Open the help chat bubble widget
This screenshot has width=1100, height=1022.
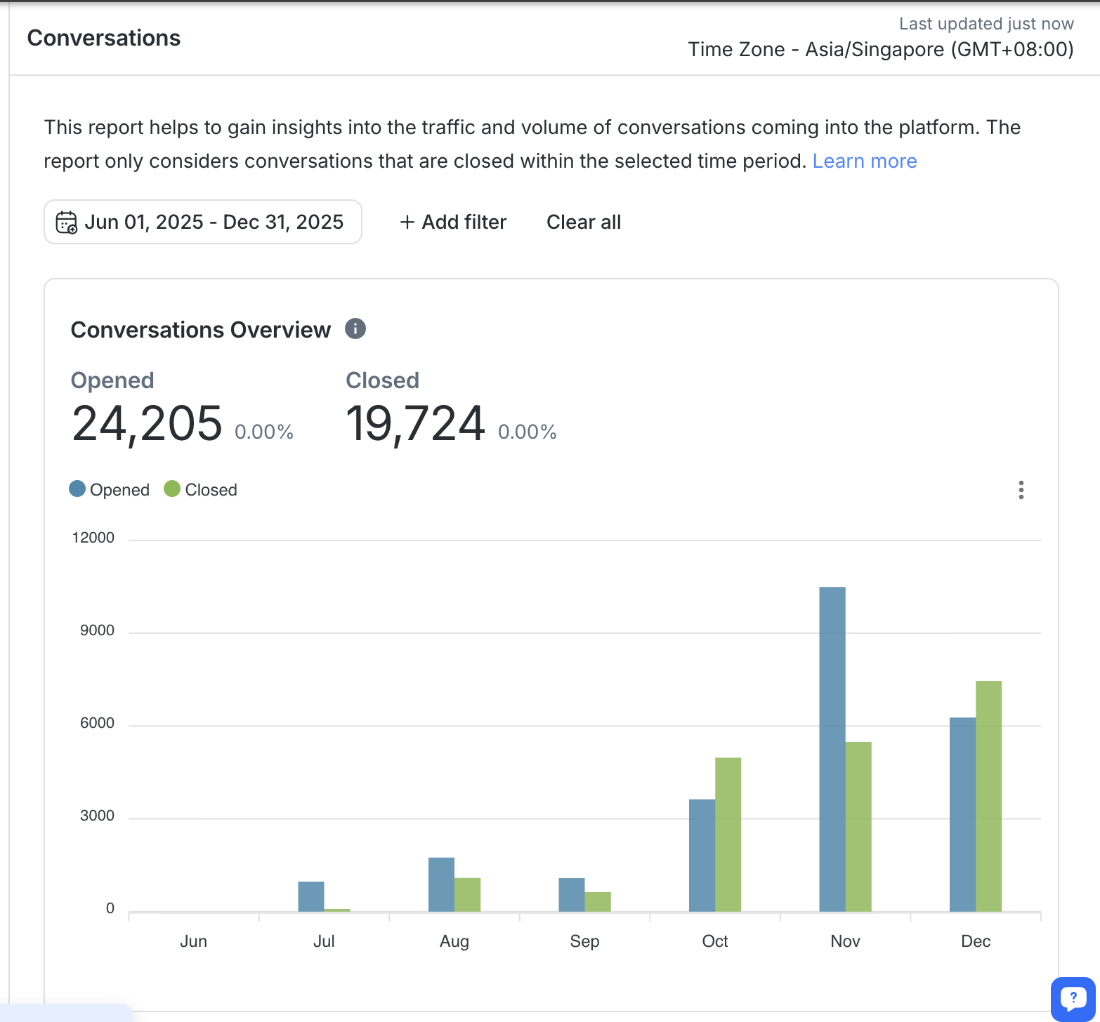pyautogui.click(x=1073, y=998)
